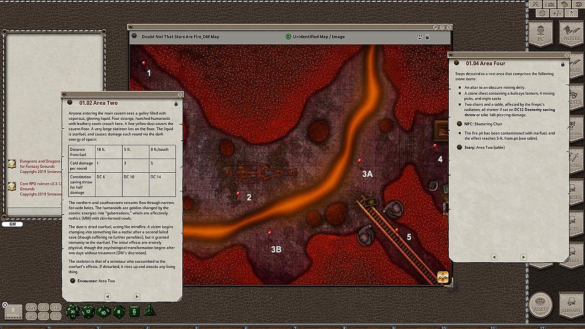This screenshot has width=585, height=329.
Task: Roll the green d4 pyramid die
Action: point(149,311)
